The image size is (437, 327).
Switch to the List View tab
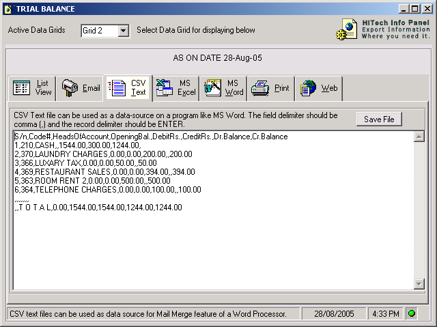(x=32, y=88)
